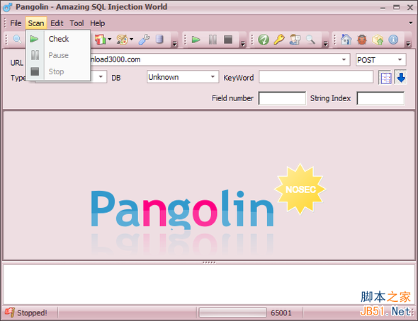Screen dimensions: 418x321
Task: Click the update box with arrow icon
Action: [378, 40]
